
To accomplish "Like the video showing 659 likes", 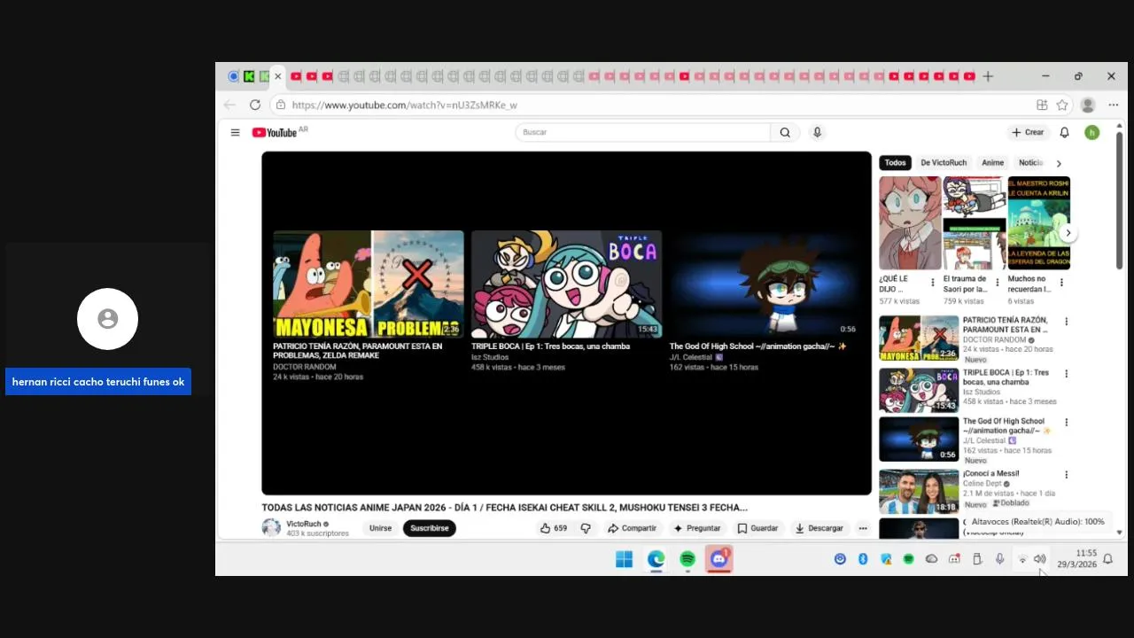I will [554, 528].
